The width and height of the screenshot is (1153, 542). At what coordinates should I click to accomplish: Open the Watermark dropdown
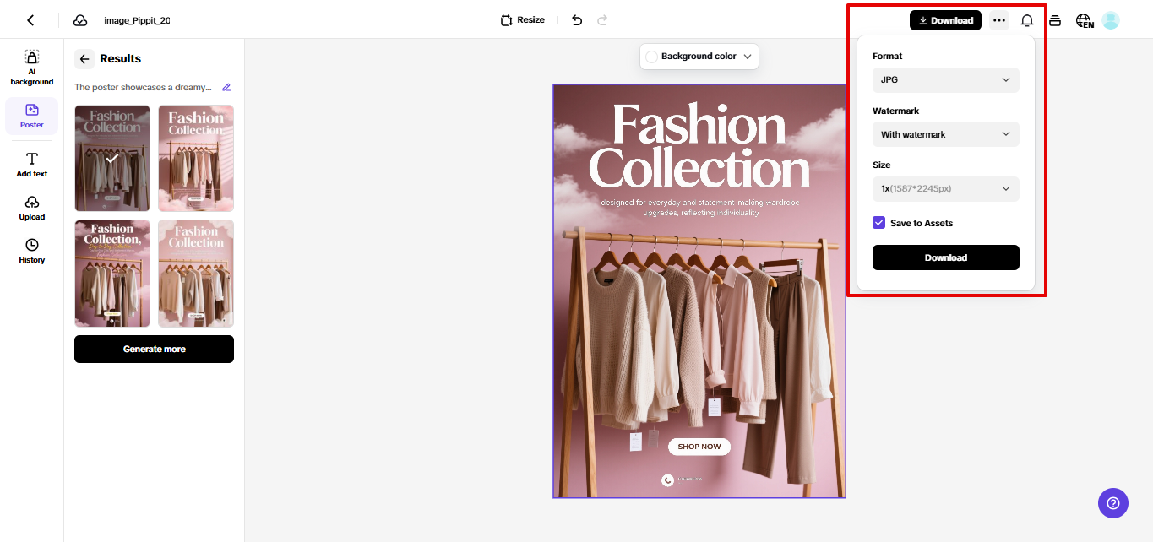click(x=946, y=134)
